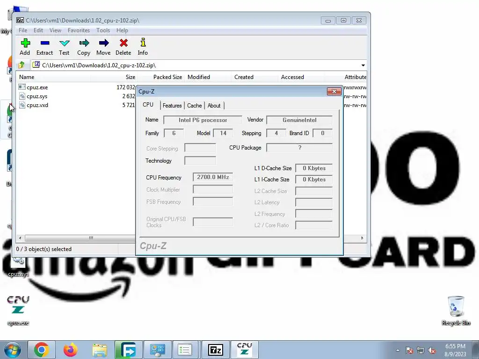The image size is (479, 359).
Task: Click the status bar 0 / 3 object(s) selected
Action: [x=44, y=249]
